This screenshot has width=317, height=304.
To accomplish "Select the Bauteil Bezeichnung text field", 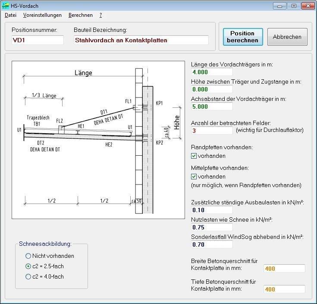I will coord(141,40).
